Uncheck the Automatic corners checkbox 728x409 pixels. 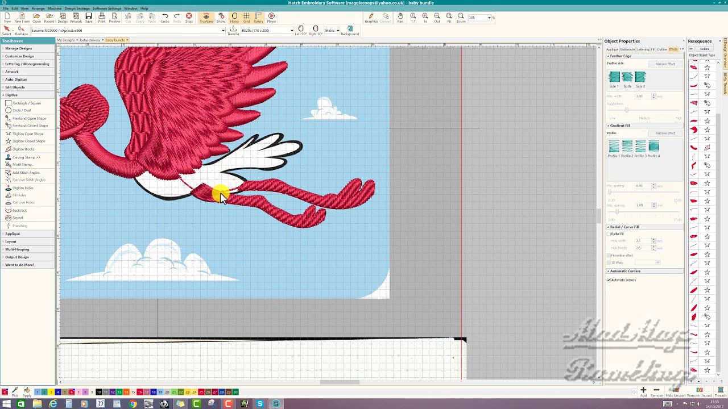[609, 280]
